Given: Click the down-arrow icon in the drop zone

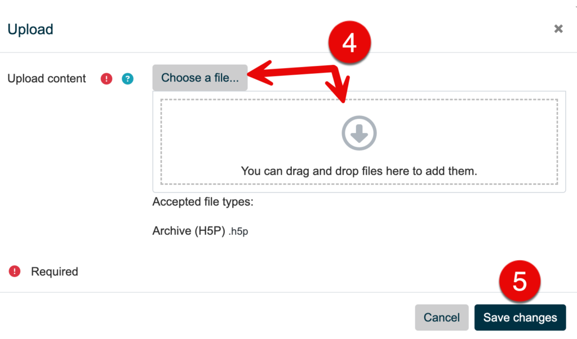Looking at the screenshot, I should click(359, 133).
